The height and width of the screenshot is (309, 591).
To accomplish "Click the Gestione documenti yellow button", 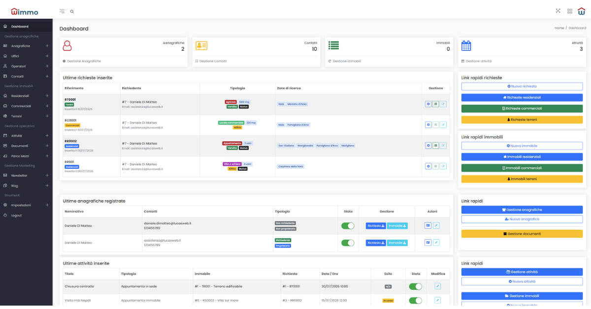I will tap(522, 234).
